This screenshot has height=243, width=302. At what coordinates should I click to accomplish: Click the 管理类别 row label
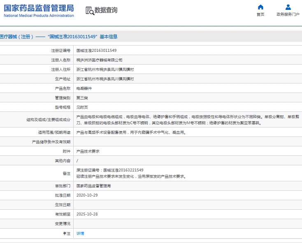click(63, 98)
